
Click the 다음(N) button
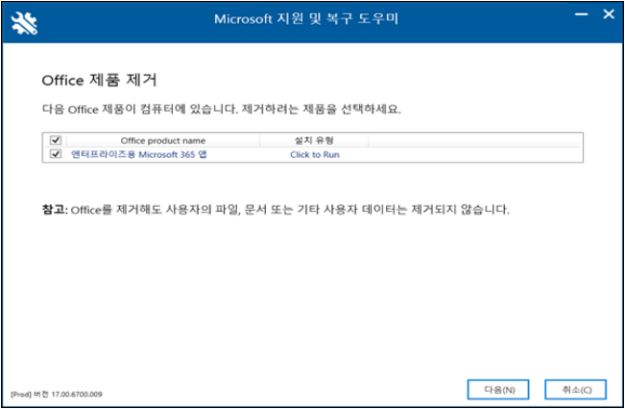click(x=498, y=390)
